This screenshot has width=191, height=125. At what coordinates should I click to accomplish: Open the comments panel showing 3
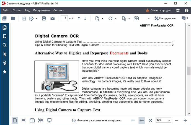point(185,18)
